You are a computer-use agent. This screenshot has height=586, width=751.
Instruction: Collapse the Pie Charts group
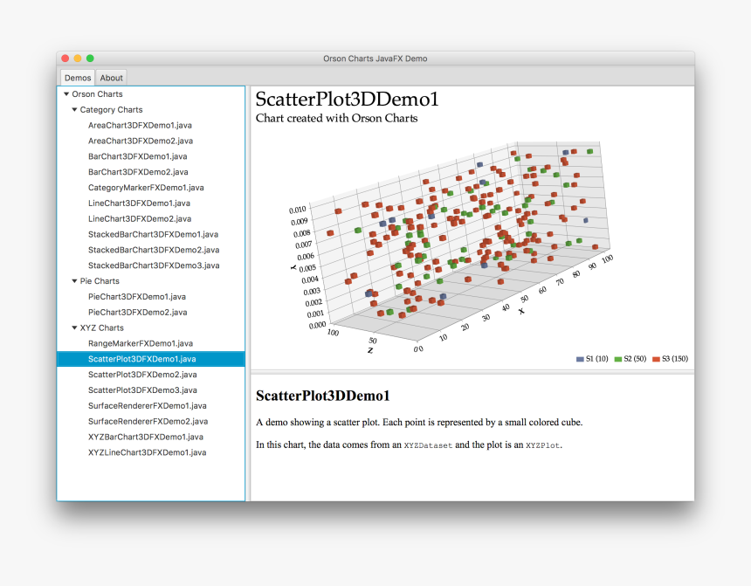75,281
